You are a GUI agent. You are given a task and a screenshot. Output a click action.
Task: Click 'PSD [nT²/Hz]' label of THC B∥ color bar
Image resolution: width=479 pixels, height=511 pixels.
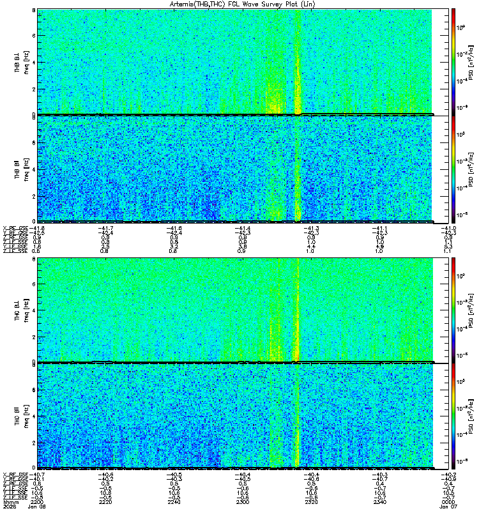pos(471,416)
